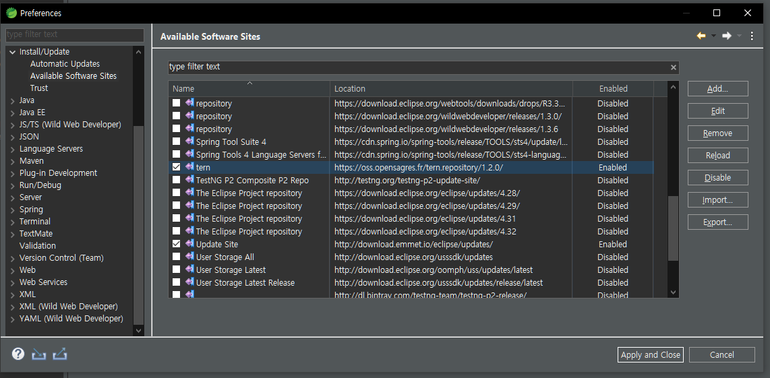Collapse the Install/Update tree node

pyautogui.click(x=12, y=52)
